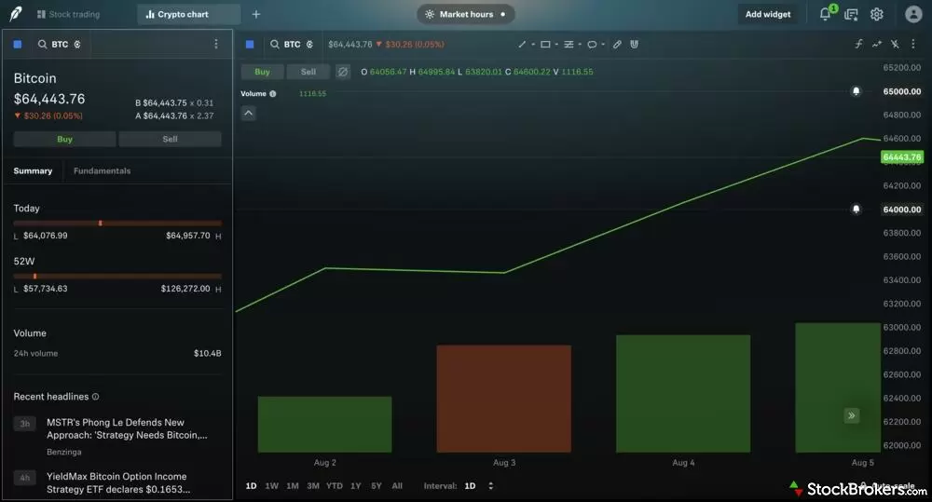Open the indicators function icon
Screen dimensions: 932x502
coord(858,44)
